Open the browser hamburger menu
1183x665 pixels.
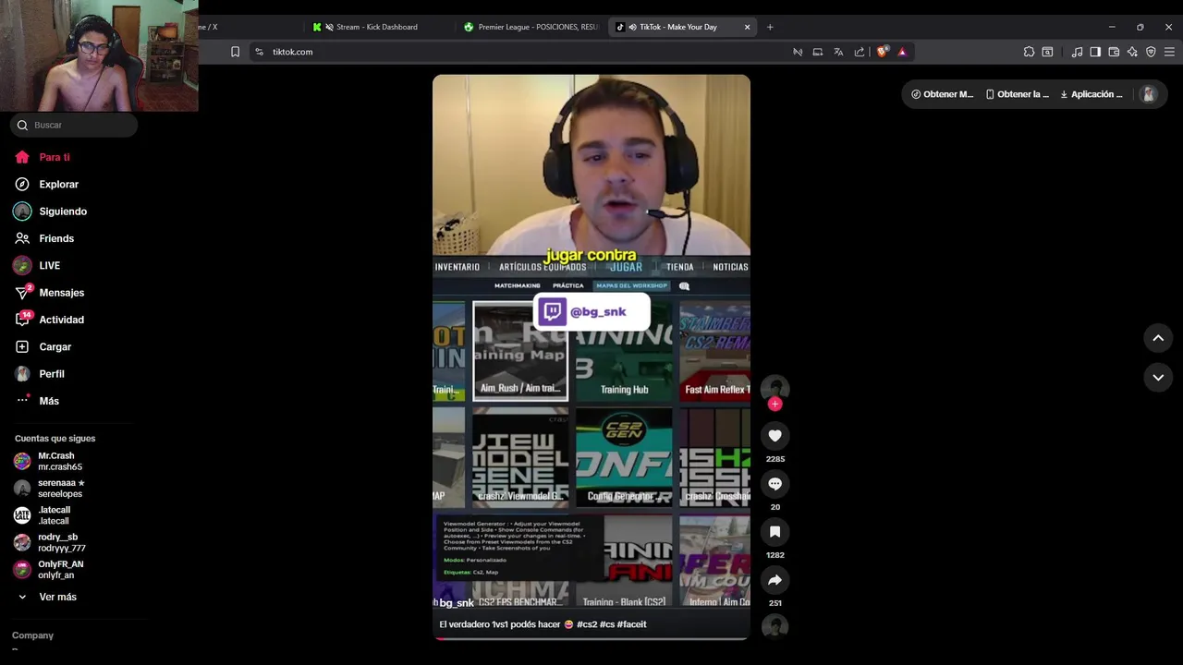[x=1169, y=52]
